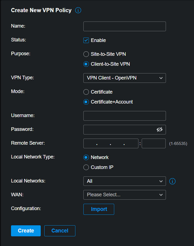Click the Create button
This screenshot has width=194, height=246.
click(26, 231)
